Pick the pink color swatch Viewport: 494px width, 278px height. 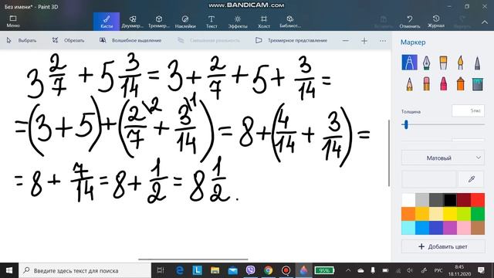coord(464,228)
